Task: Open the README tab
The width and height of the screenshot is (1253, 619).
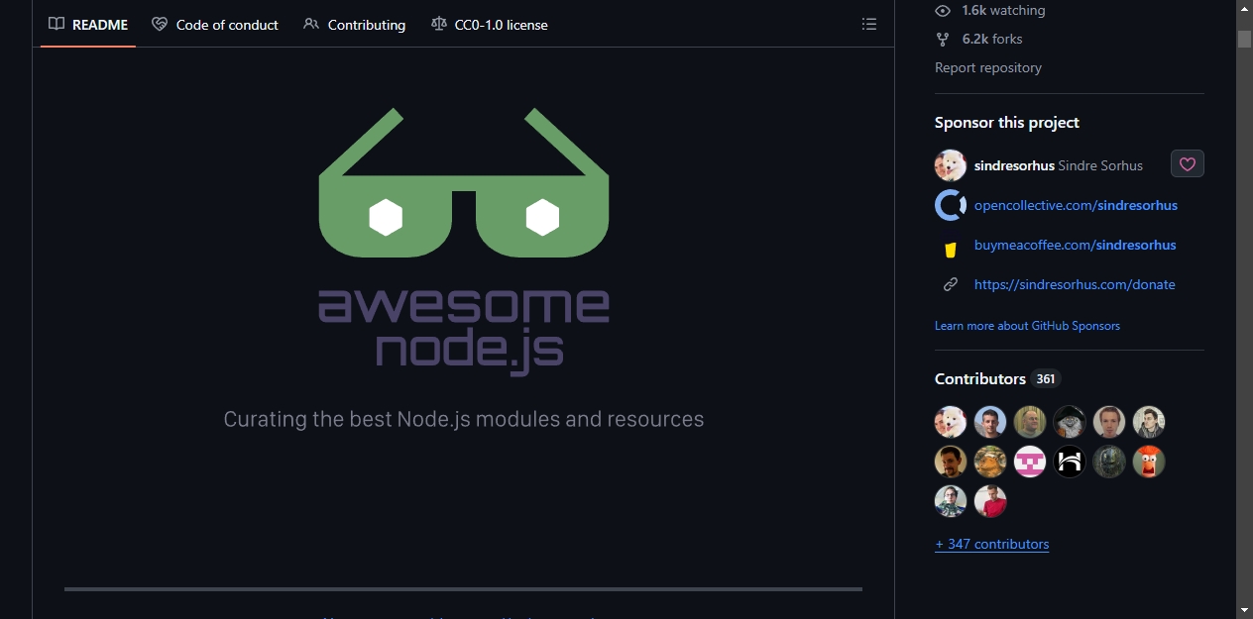Action: 88,24
